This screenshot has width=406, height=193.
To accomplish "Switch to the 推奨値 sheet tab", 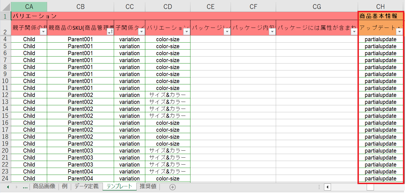I will coord(148,186).
